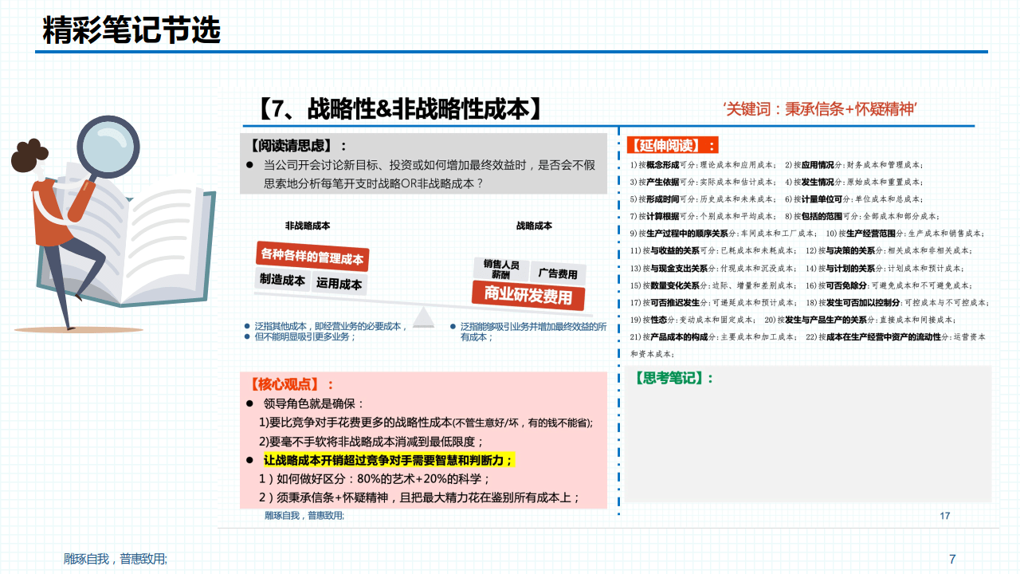Screen dimensions: 1020x574
Task: Click the line 13)按与现金支出关系分
Action: tap(712, 269)
